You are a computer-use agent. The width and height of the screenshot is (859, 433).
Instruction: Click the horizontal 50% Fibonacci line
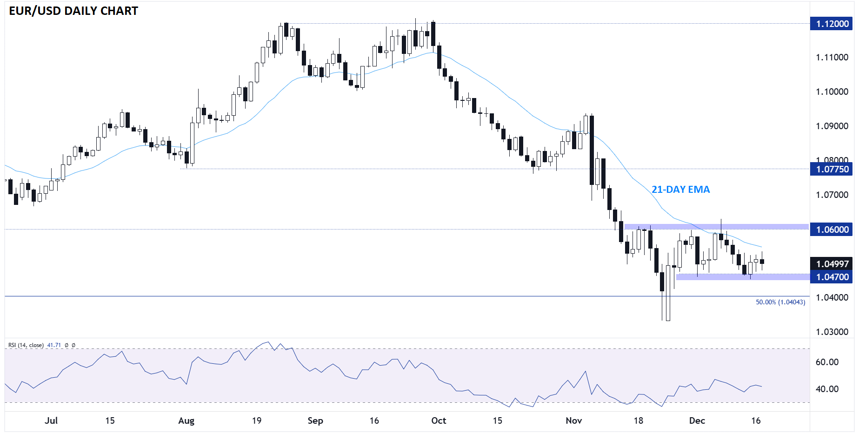[407, 296]
